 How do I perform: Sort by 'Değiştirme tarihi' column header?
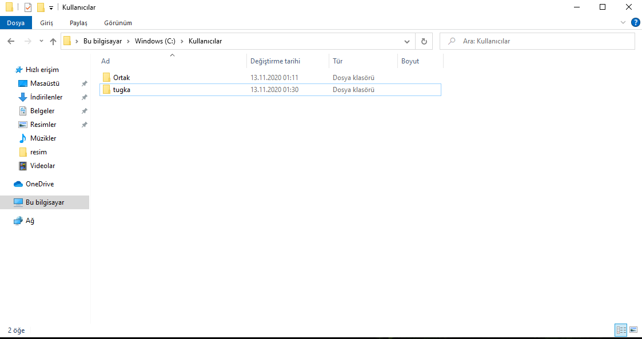(x=288, y=61)
